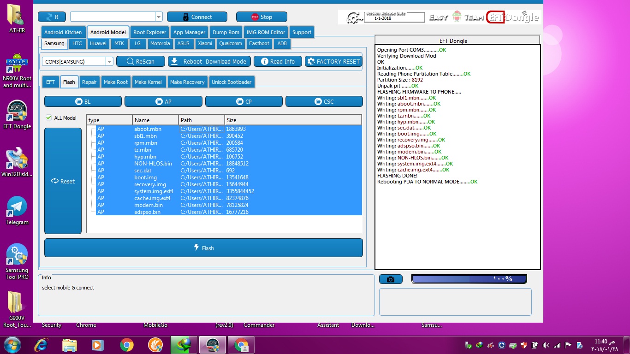This screenshot has width=630, height=354.
Task: Click the BL file picker button
Action: pyautogui.click(x=83, y=101)
